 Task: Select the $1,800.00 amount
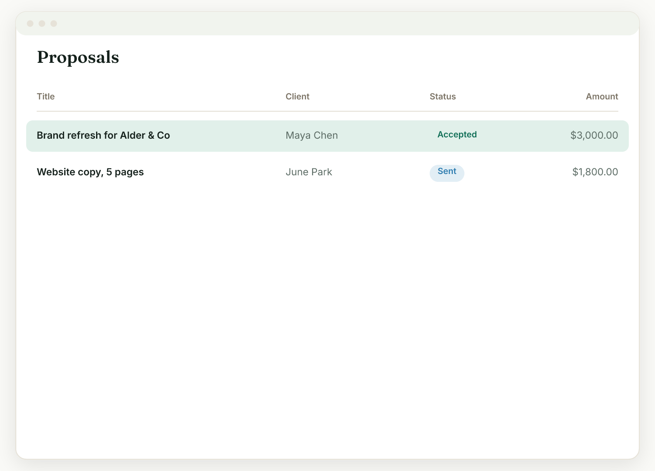click(595, 172)
